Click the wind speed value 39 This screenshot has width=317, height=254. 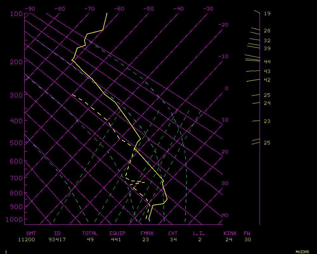click(x=267, y=49)
